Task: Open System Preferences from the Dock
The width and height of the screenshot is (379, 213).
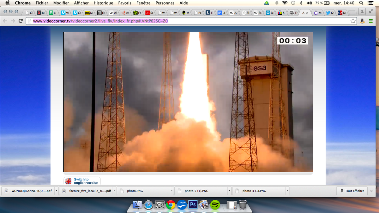Action: tap(159, 205)
